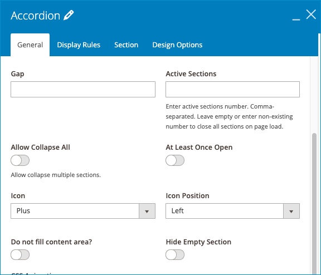
Task: Minimize the Accordion dialog
Action: (296, 19)
